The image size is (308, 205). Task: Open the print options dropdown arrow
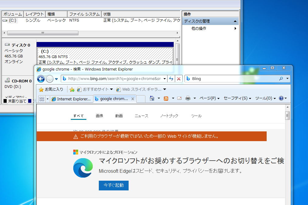tap(195, 98)
